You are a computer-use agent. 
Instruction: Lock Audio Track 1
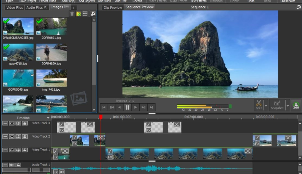tap(18, 165)
